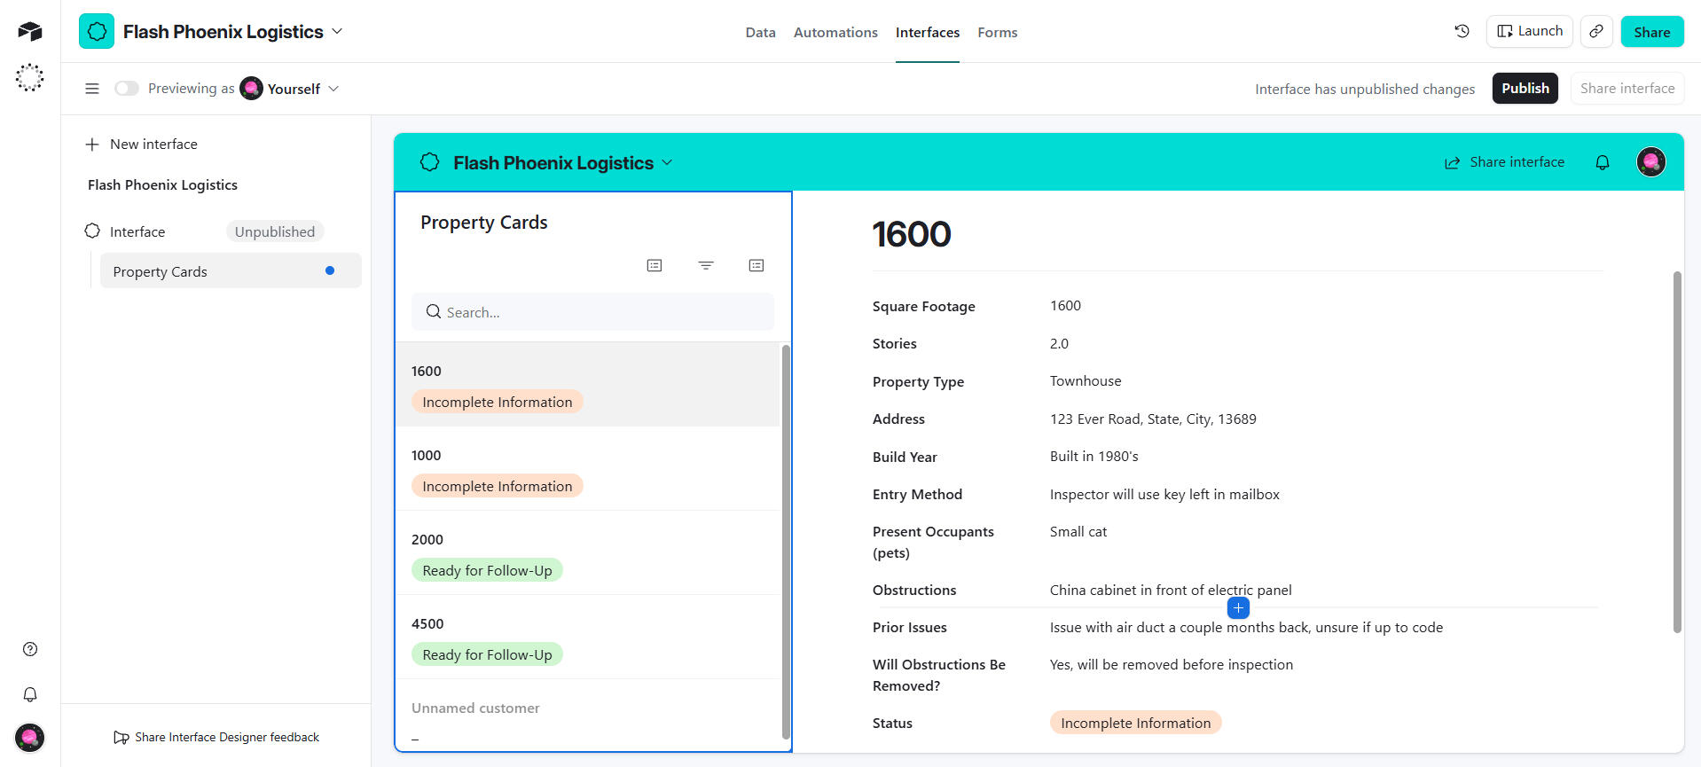Open notifications bell in teal header
Screen dimensions: 1701x767
point(1602,162)
